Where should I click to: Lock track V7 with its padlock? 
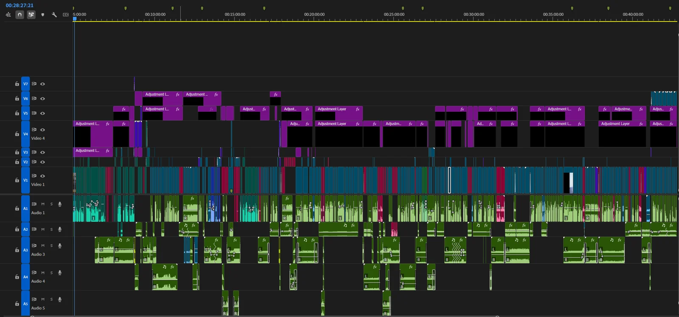pos(17,84)
